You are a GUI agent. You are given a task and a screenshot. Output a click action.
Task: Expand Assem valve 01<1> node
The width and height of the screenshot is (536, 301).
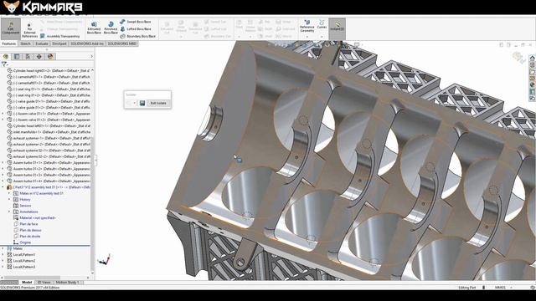(3, 114)
